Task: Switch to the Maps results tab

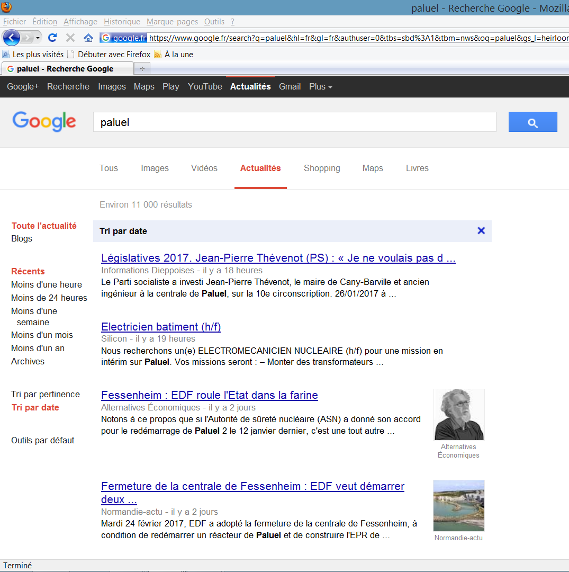Action: click(373, 168)
